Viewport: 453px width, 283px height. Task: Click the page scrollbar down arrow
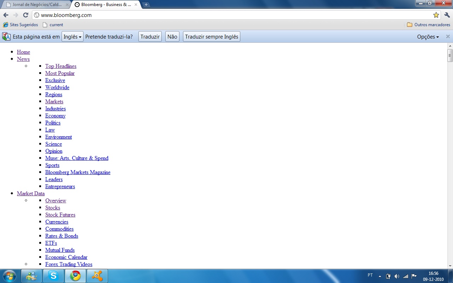click(450, 266)
